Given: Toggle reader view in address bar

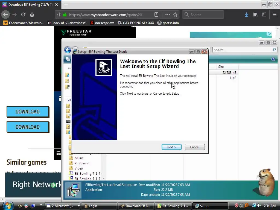Looking at the screenshot, I should click(156, 15).
